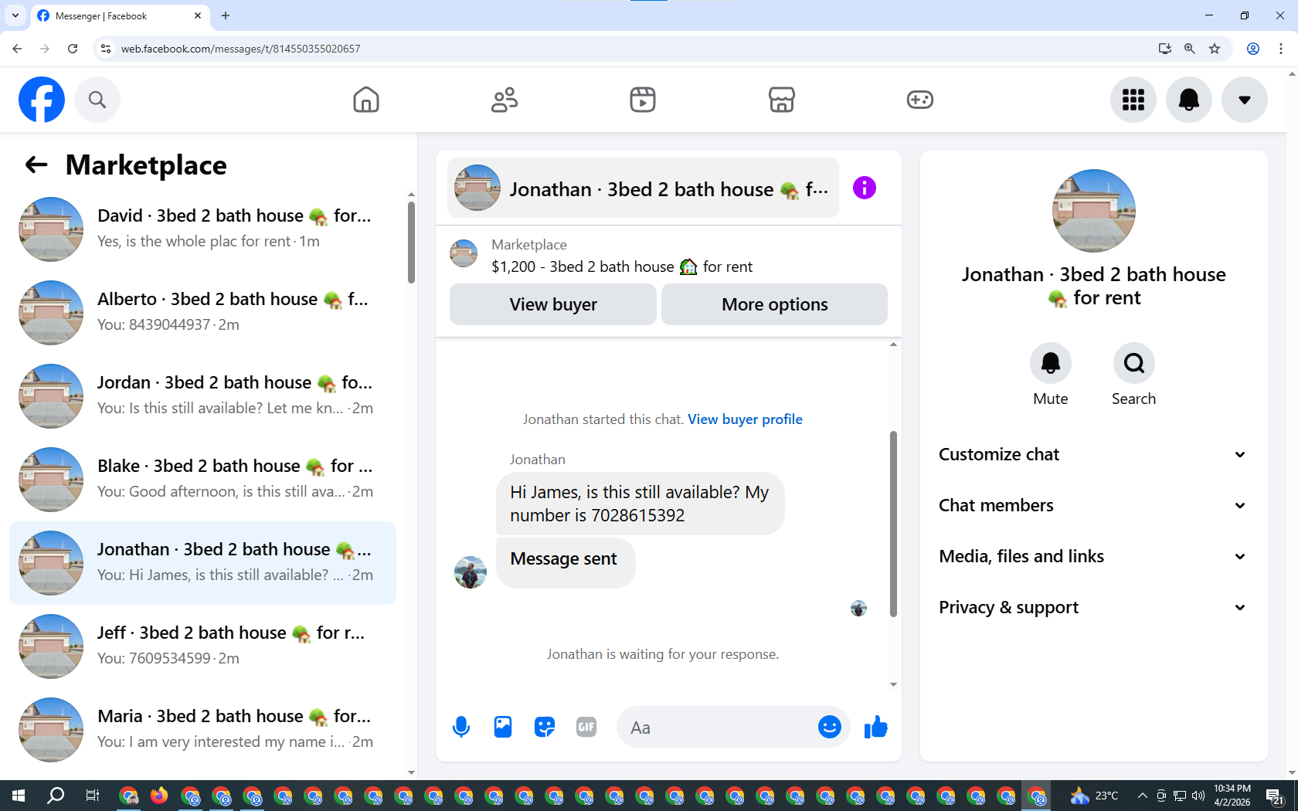The width and height of the screenshot is (1298, 811).
Task: Click the large listing photo in info panel
Action: 1094,211
